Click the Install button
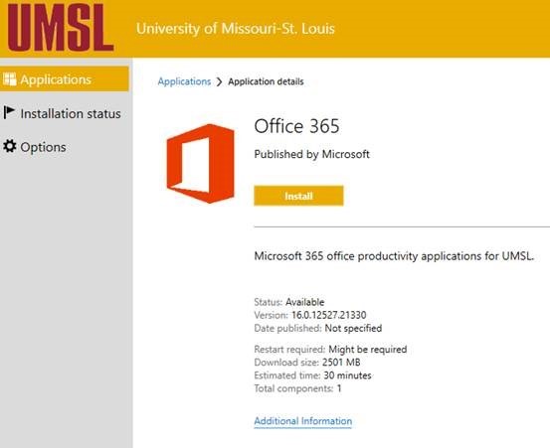The image size is (550, 448). click(x=298, y=196)
